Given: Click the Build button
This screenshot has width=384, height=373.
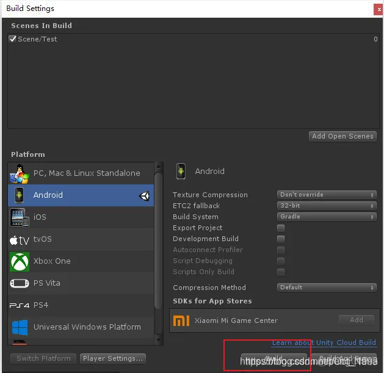Looking at the screenshot, I should (274, 358).
